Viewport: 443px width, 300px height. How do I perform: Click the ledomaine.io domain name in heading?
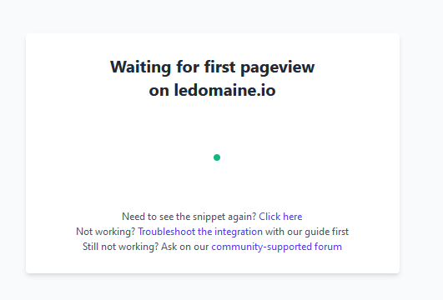(x=224, y=90)
